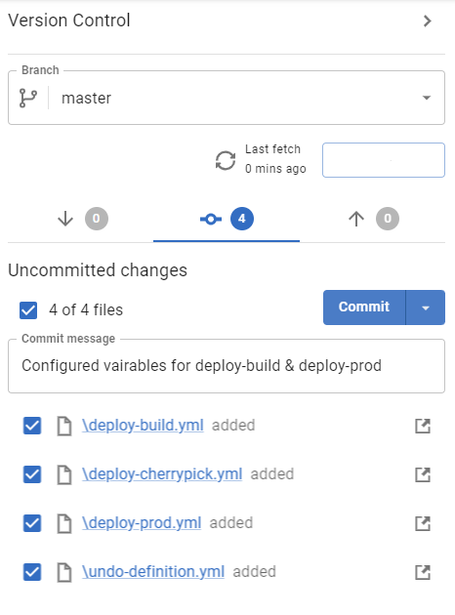Open the master branch dropdown

(x=227, y=98)
